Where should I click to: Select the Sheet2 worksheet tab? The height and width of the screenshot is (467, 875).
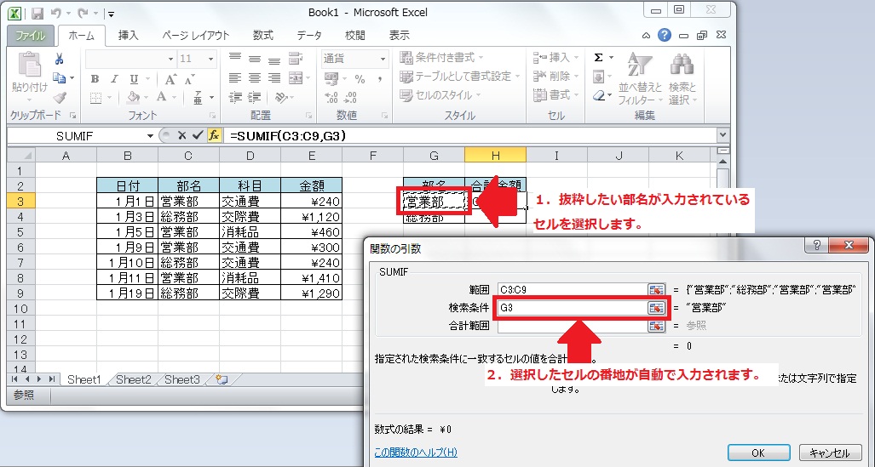point(134,379)
